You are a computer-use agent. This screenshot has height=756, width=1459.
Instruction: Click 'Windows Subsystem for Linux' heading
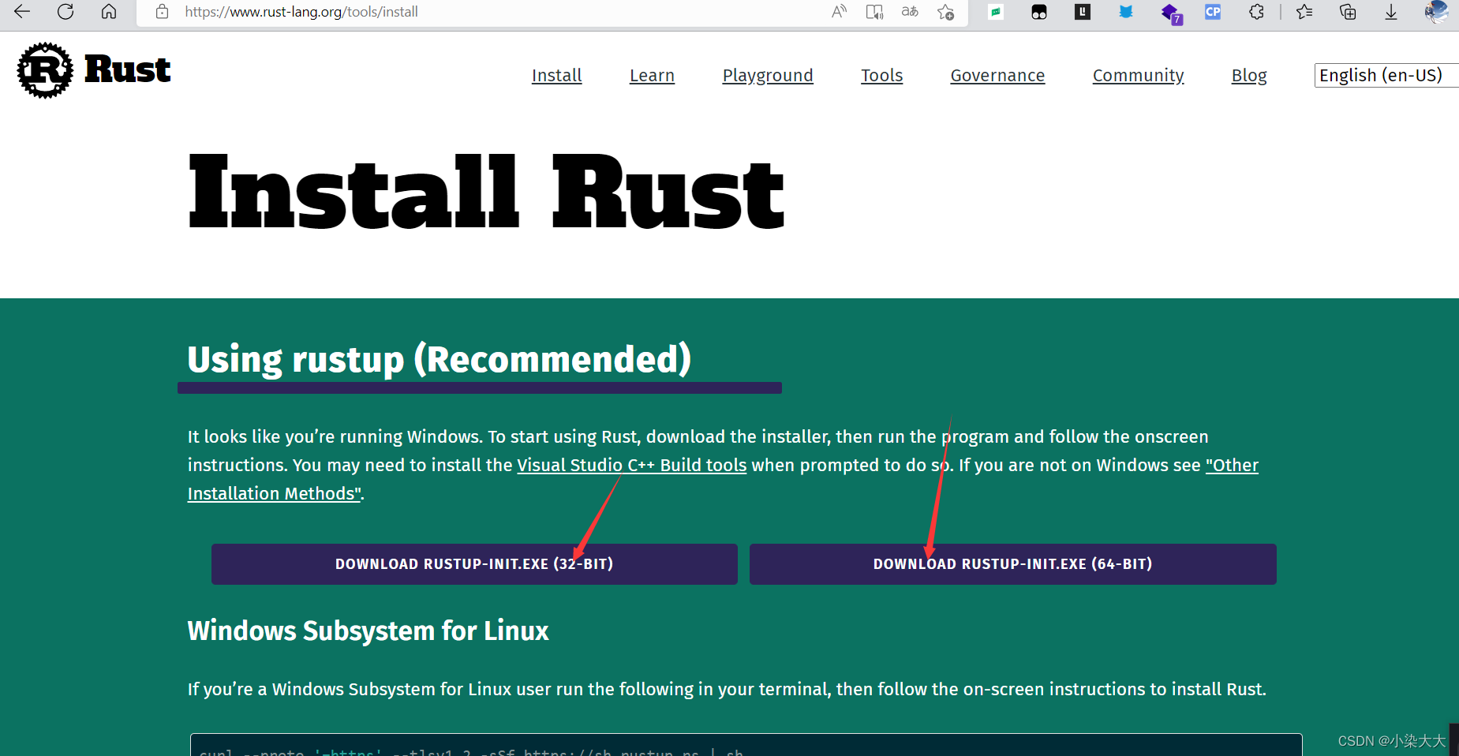tap(368, 631)
